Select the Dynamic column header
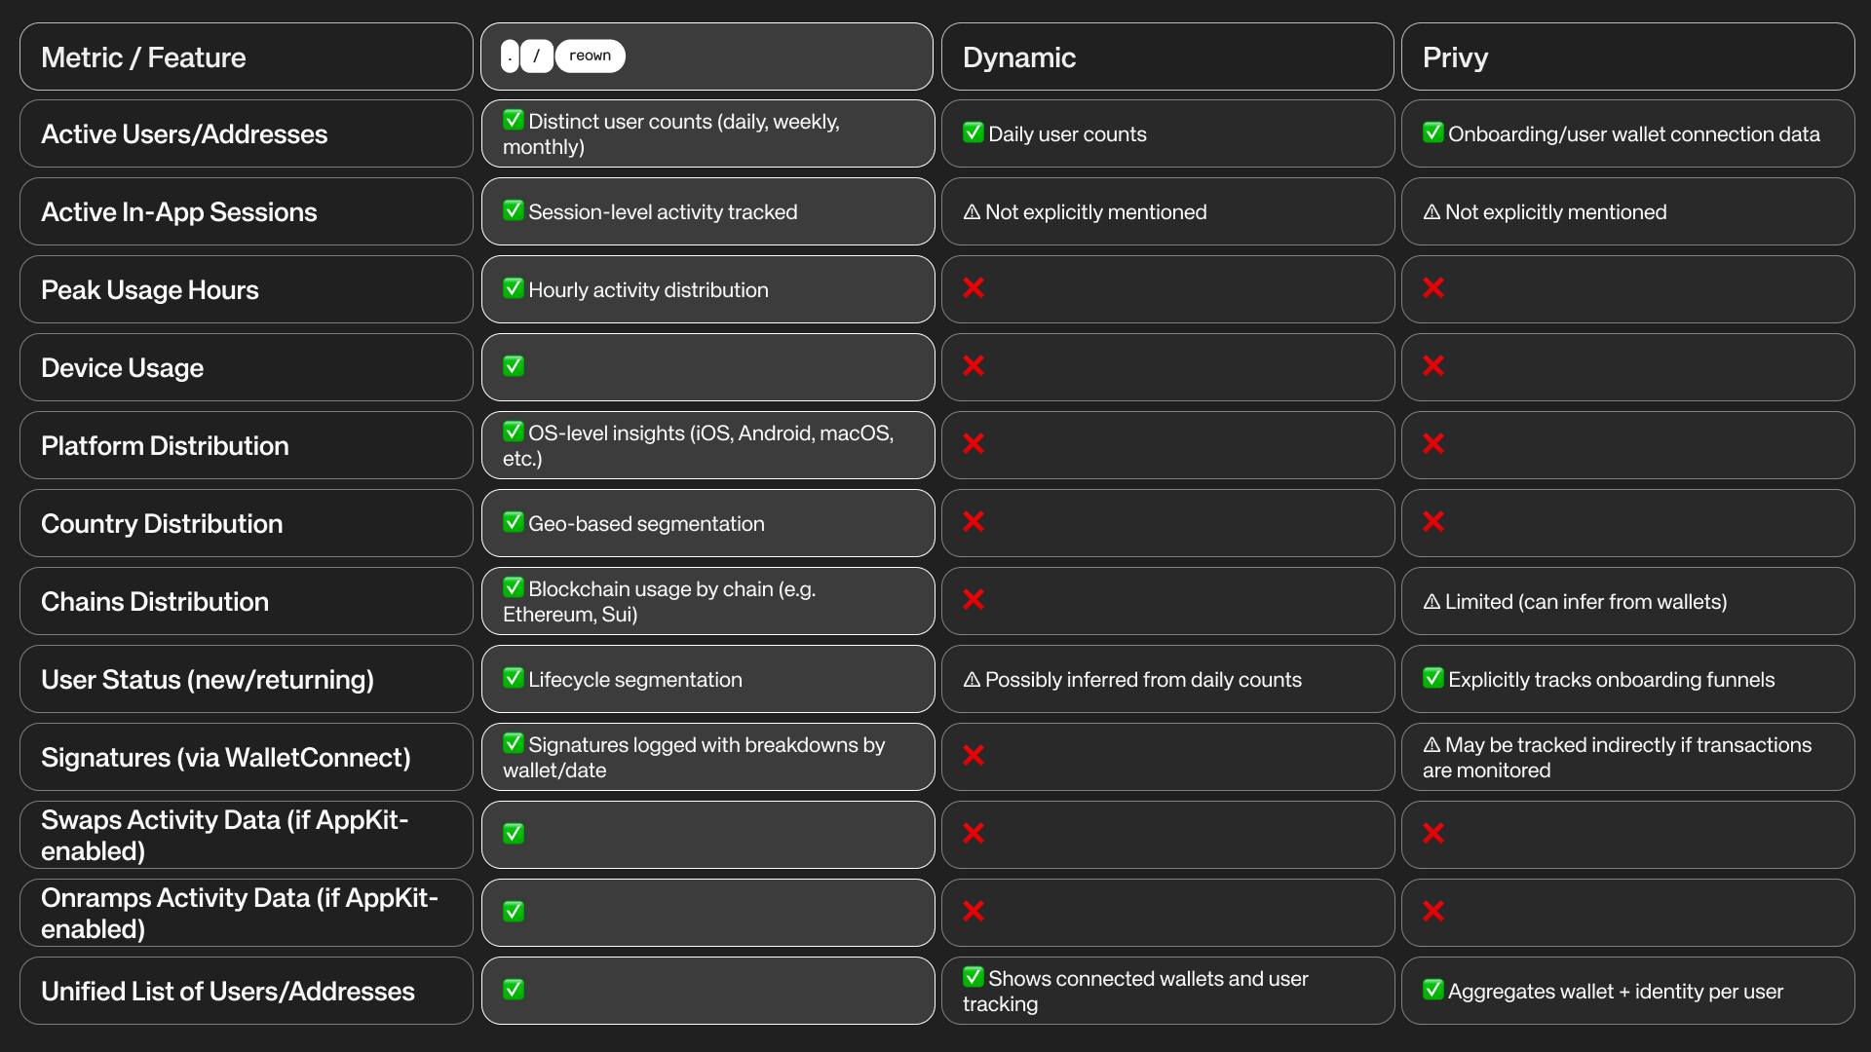The width and height of the screenshot is (1871, 1052). (1166, 57)
